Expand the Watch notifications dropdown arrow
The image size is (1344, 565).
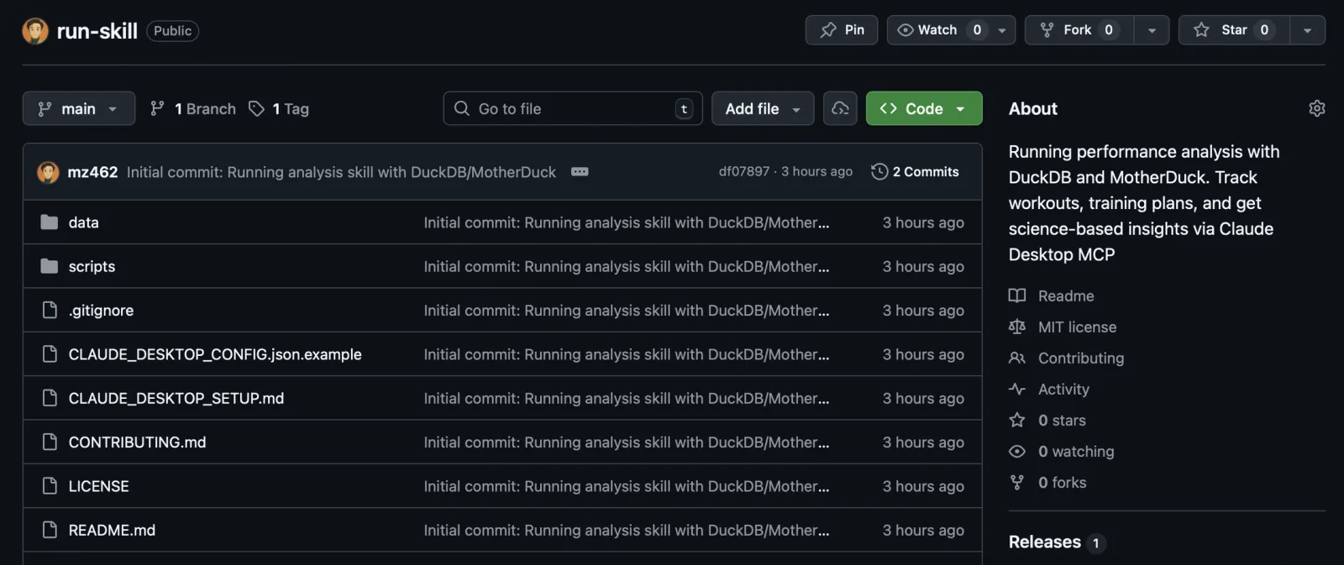pos(1002,30)
